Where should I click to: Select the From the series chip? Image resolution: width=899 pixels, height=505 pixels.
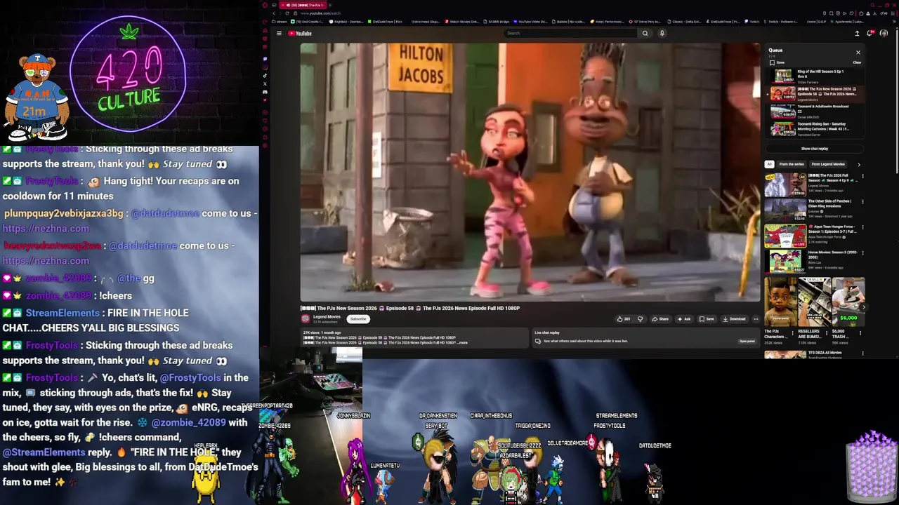(x=792, y=164)
